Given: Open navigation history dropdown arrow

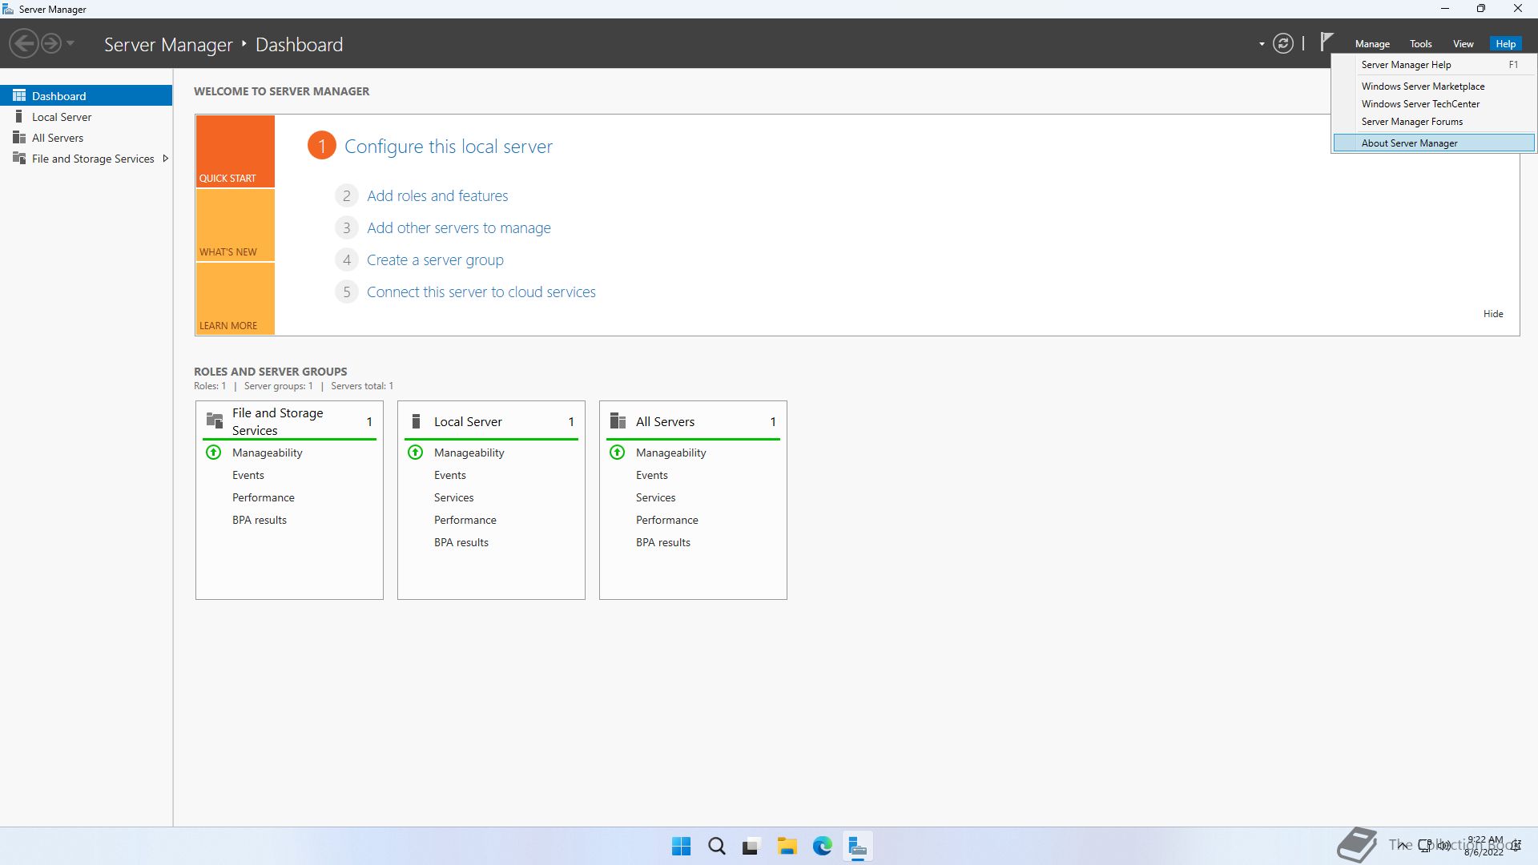Looking at the screenshot, I should (70, 43).
